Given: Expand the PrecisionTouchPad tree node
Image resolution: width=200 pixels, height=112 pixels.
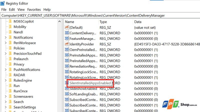Looking at the screenshot, I should 6,54.
